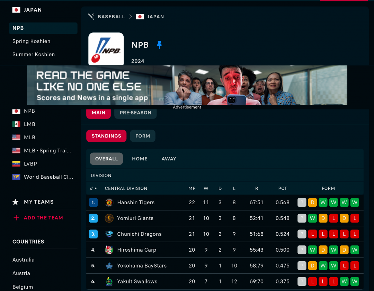This screenshot has width=374, height=291.
Task: Select NPB in the Japan sidebar list
Action: pos(43,28)
